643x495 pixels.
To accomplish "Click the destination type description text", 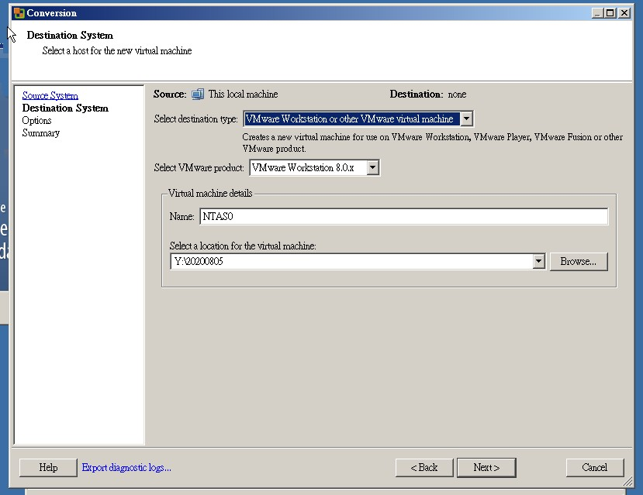I will click(x=432, y=143).
